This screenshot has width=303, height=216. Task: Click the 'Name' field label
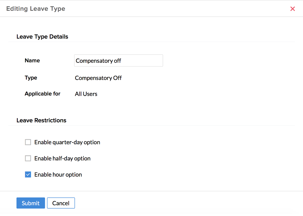click(x=32, y=60)
